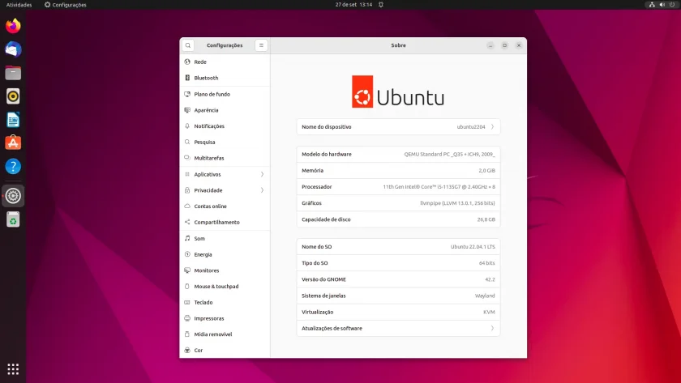The height and width of the screenshot is (383, 681).
Task: Click Atividades in the top bar
Action: (x=19, y=5)
